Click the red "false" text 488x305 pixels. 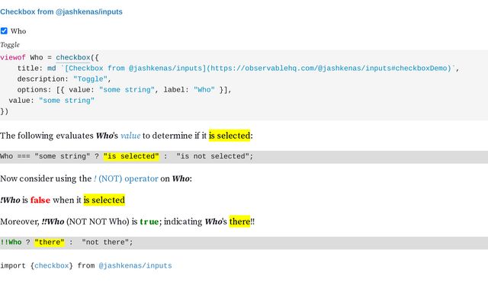click(40, 200)
